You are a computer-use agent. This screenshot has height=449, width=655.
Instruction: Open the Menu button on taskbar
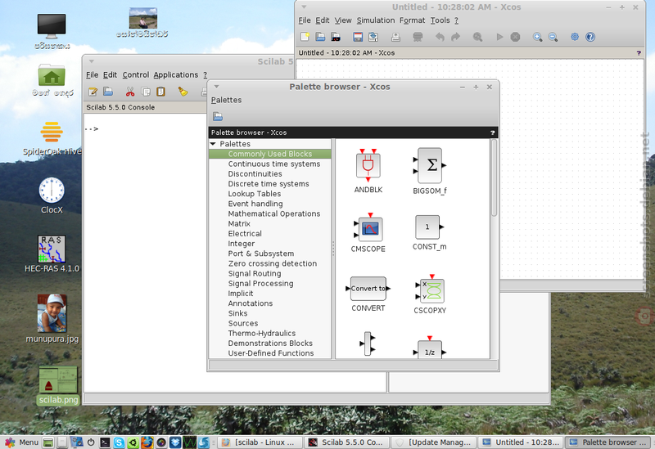point(22,442)
